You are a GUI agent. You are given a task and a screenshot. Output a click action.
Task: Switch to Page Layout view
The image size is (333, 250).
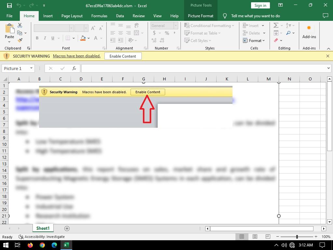pos(255,237)
